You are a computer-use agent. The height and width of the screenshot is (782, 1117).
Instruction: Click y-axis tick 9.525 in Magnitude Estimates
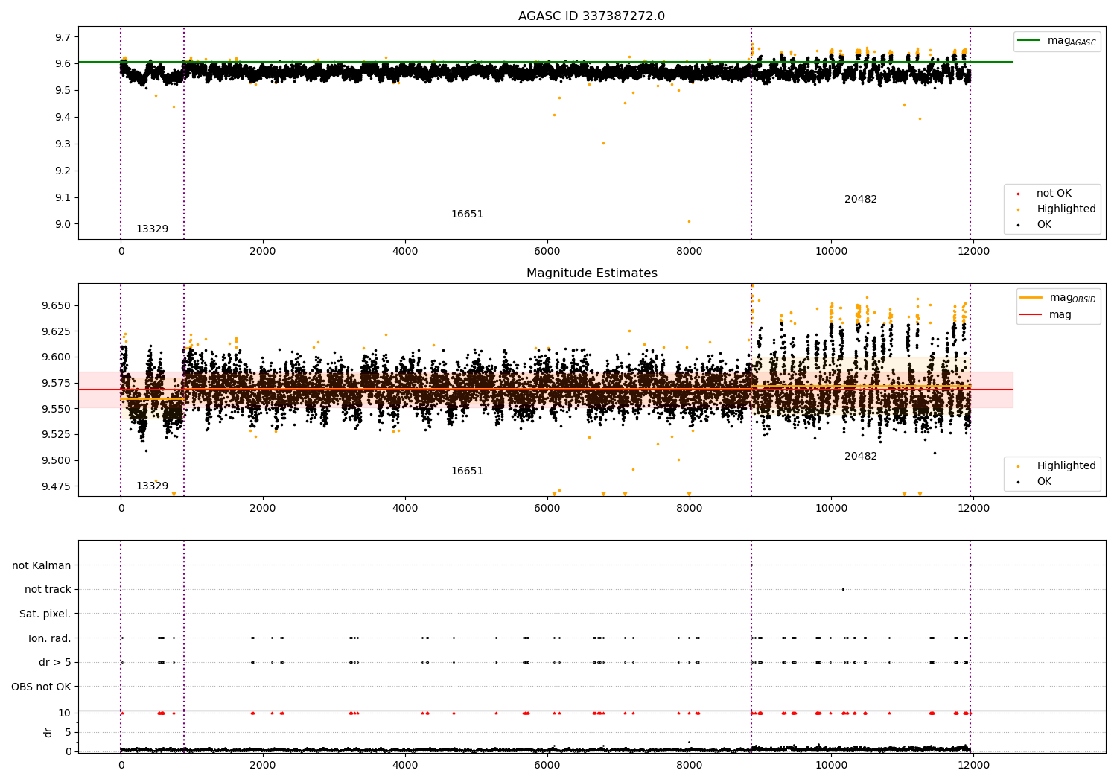pos(57,435)
